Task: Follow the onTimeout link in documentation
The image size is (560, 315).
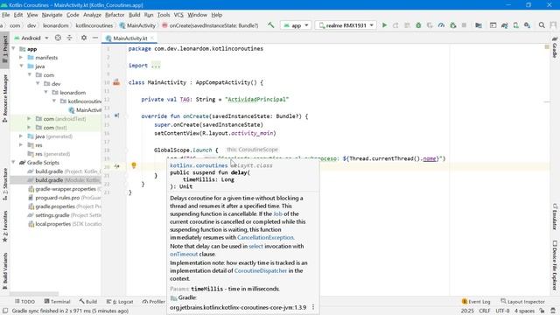Action: point(184,254)
